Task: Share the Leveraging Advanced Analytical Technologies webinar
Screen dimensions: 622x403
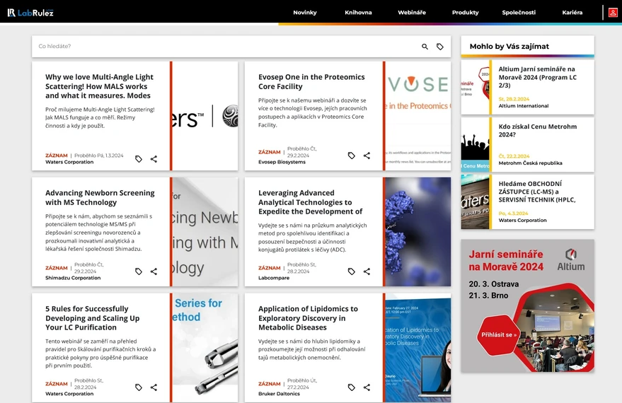Action: point(367,271)
